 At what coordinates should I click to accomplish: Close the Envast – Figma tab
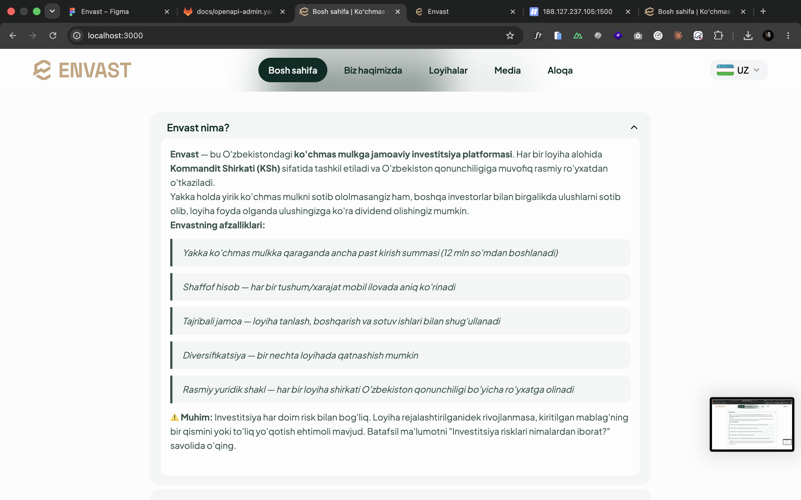point(167,12)
